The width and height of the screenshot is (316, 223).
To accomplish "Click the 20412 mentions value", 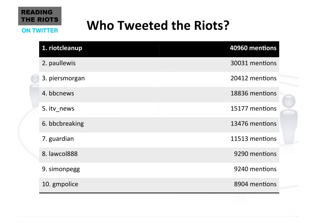I will (x=253, y=78).
